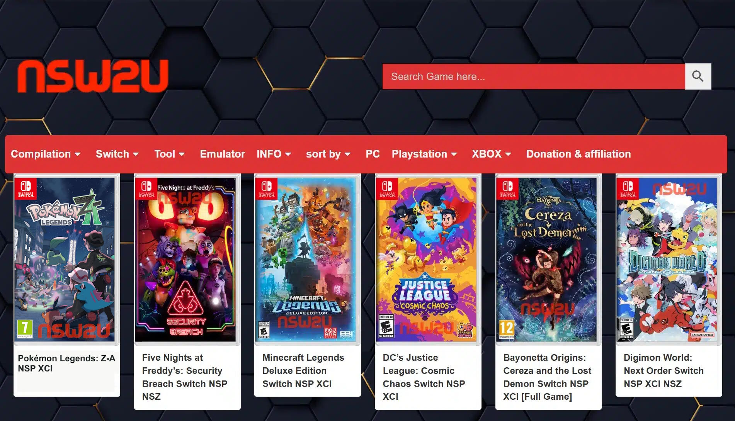
Task: Click the Digimon World: Next Order title
Action: click(x=664, y=371)
